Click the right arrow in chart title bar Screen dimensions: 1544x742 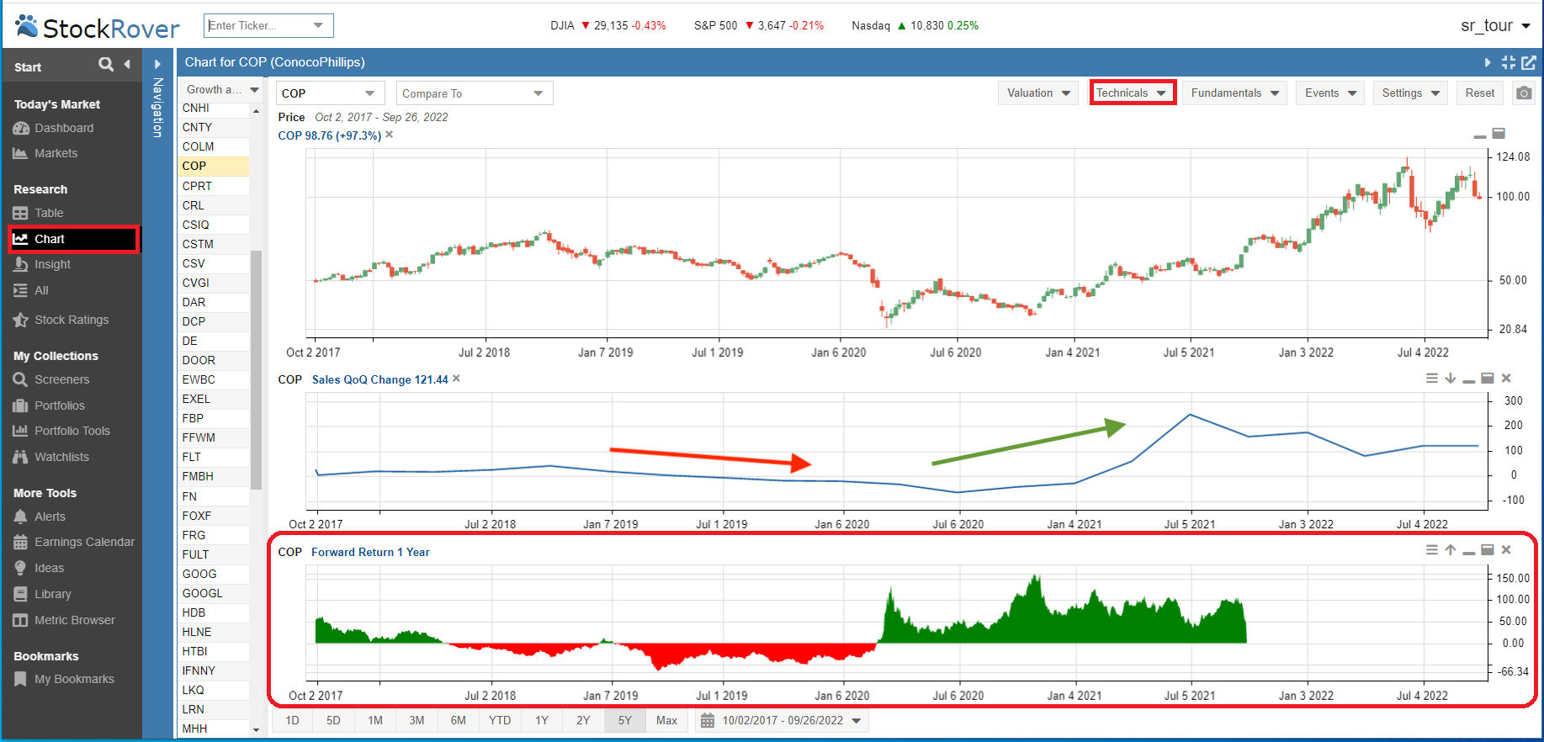point(1488,62)
